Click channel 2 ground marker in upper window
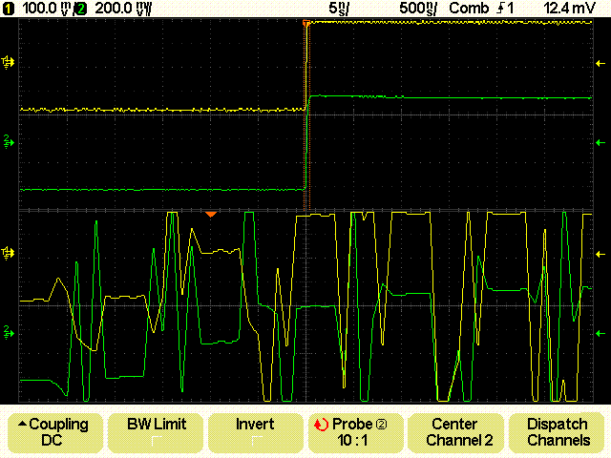 click(9, 142)
